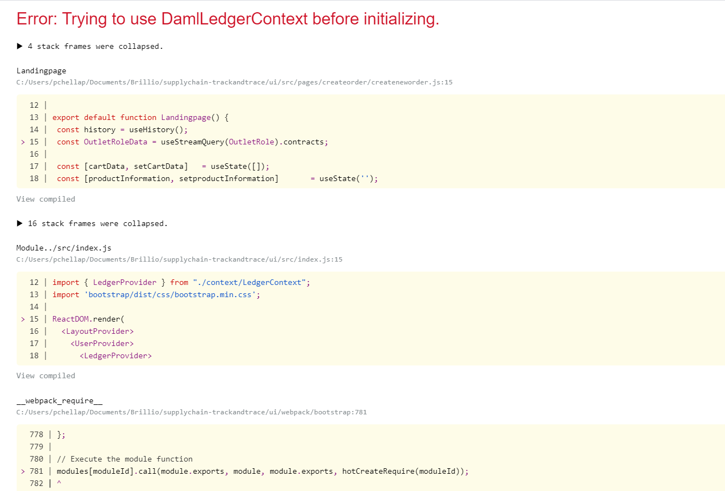
Task: Click the Landingpage stack frame name
Action: point(41,71)
